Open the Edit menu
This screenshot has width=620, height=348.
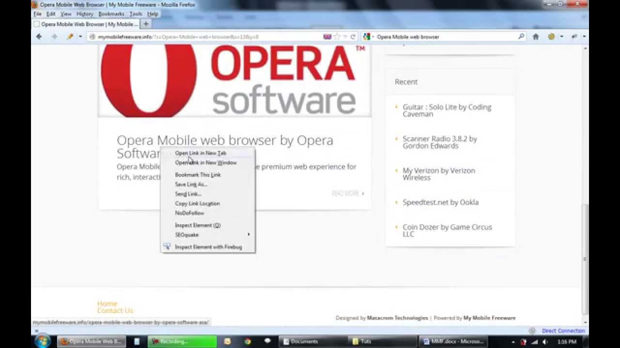click(51, 14)
